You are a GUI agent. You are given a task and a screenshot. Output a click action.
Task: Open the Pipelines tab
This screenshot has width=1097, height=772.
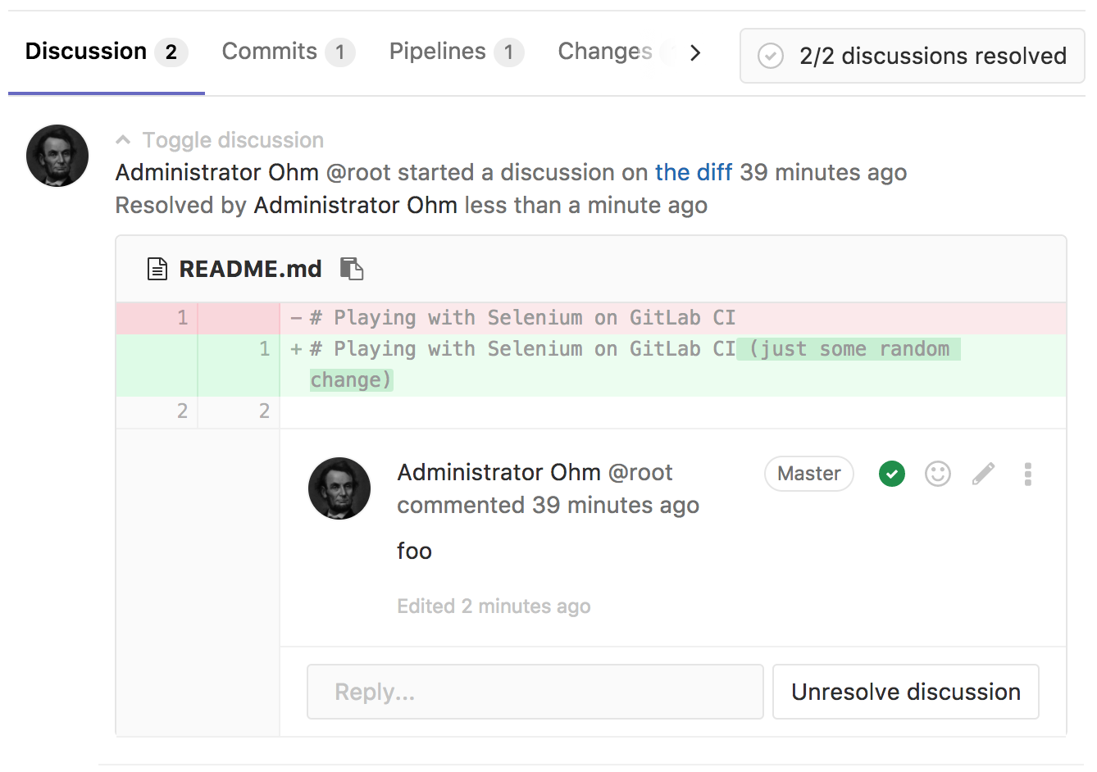(x=455, y=52)
